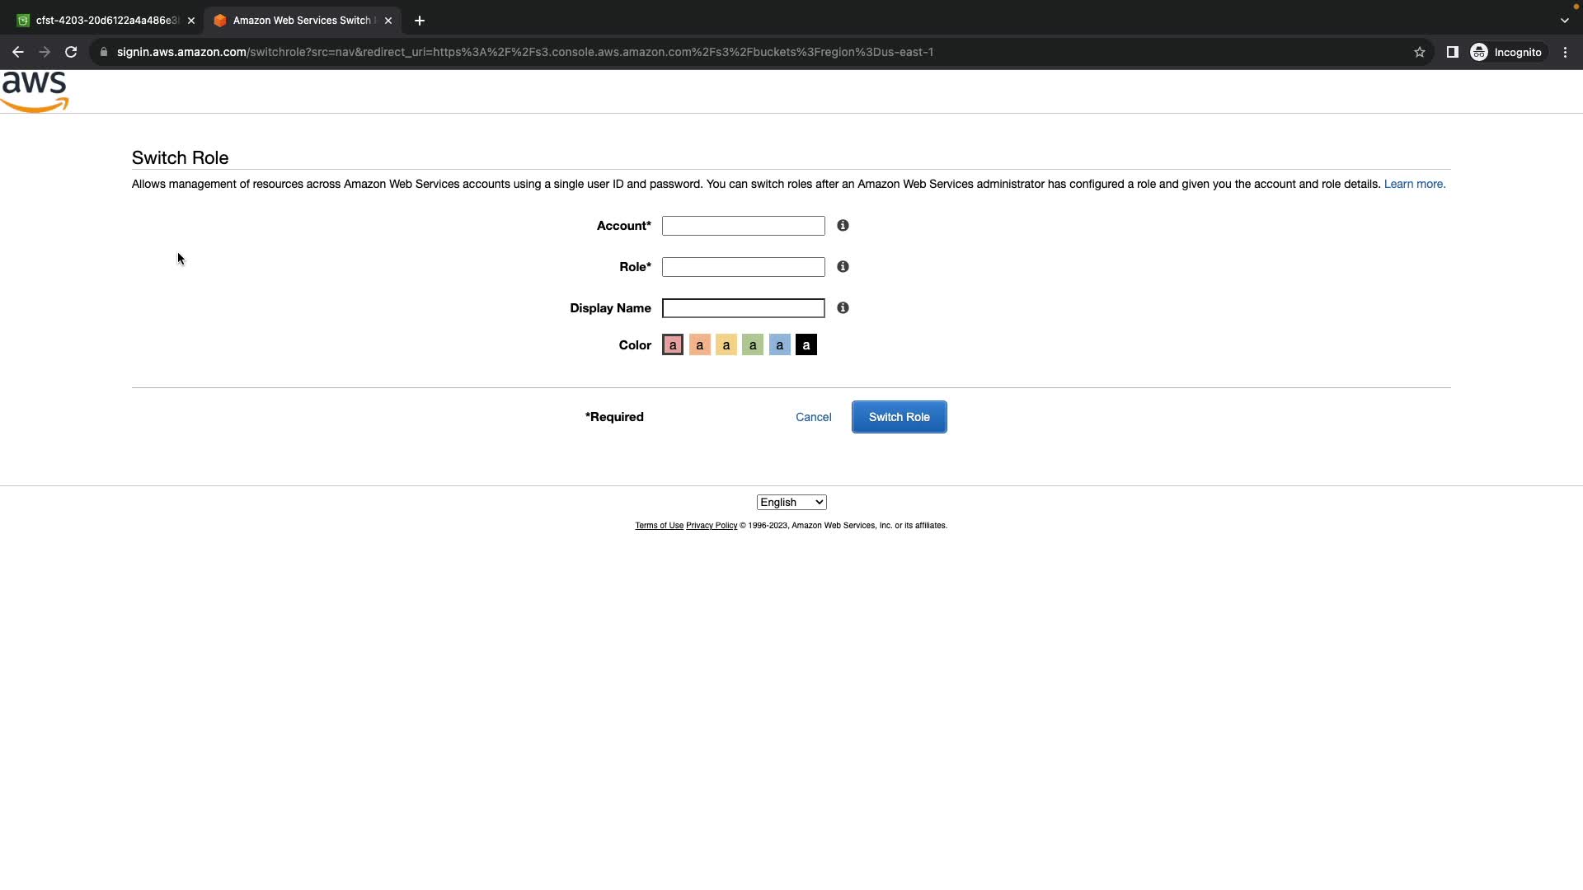Select the black color swatch
Screen dimensions: 1583x890
click(806, 345)
